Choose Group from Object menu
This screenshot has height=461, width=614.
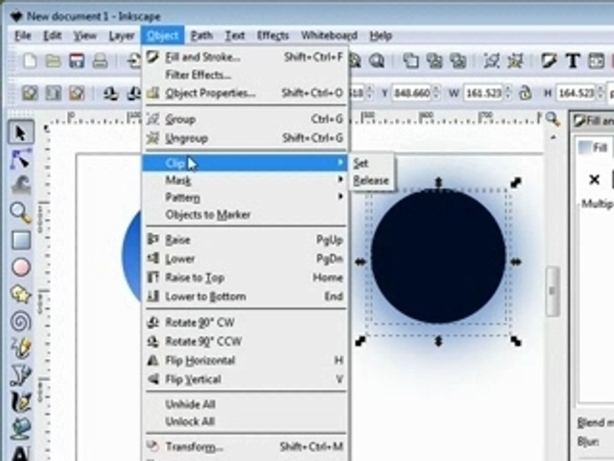point(245,119)
